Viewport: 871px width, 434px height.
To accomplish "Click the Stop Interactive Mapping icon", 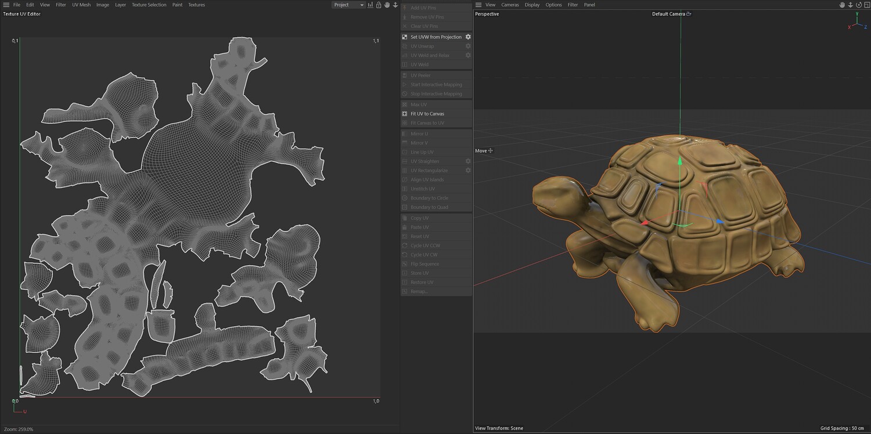I will tap(405, 94).
